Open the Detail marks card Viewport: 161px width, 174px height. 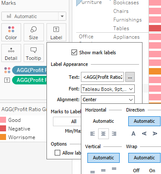tap(11, 53)
